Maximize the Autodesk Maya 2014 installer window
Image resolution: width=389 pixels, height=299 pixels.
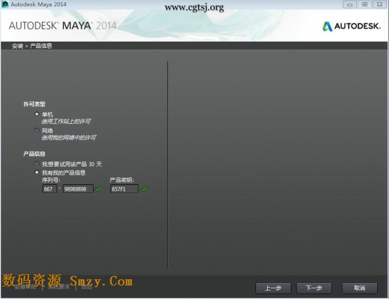pos(365,5)
